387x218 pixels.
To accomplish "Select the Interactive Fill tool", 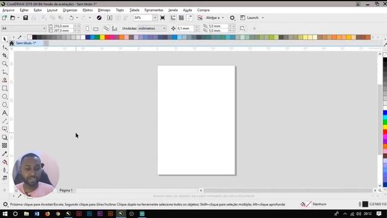I will point(4,162).
